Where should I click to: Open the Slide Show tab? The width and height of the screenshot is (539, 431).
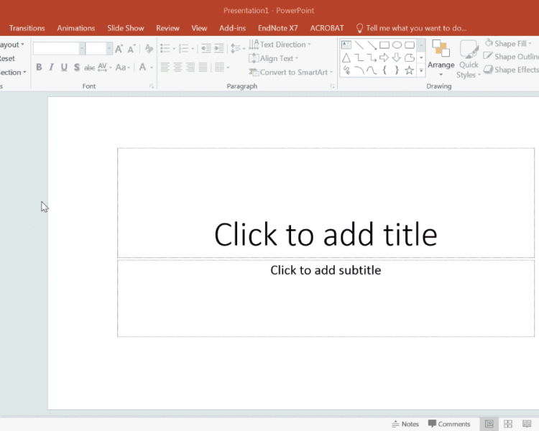tap(125, 28)
